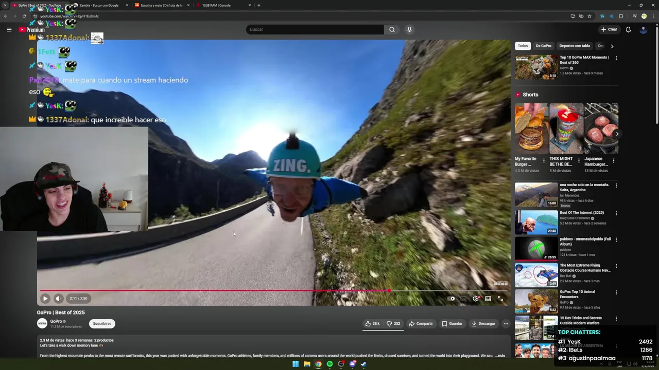Screen dimensions: 659x370
Task: Save the video with Guardar
Action: coord(452,324)
